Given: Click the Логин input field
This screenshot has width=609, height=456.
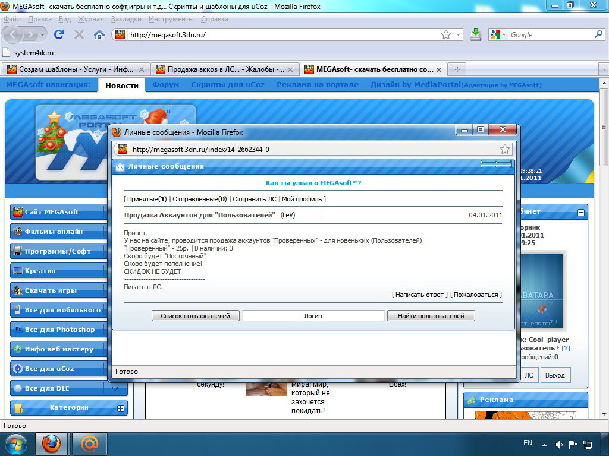Looking at the screenshot, I should click(x=313, y=316).
